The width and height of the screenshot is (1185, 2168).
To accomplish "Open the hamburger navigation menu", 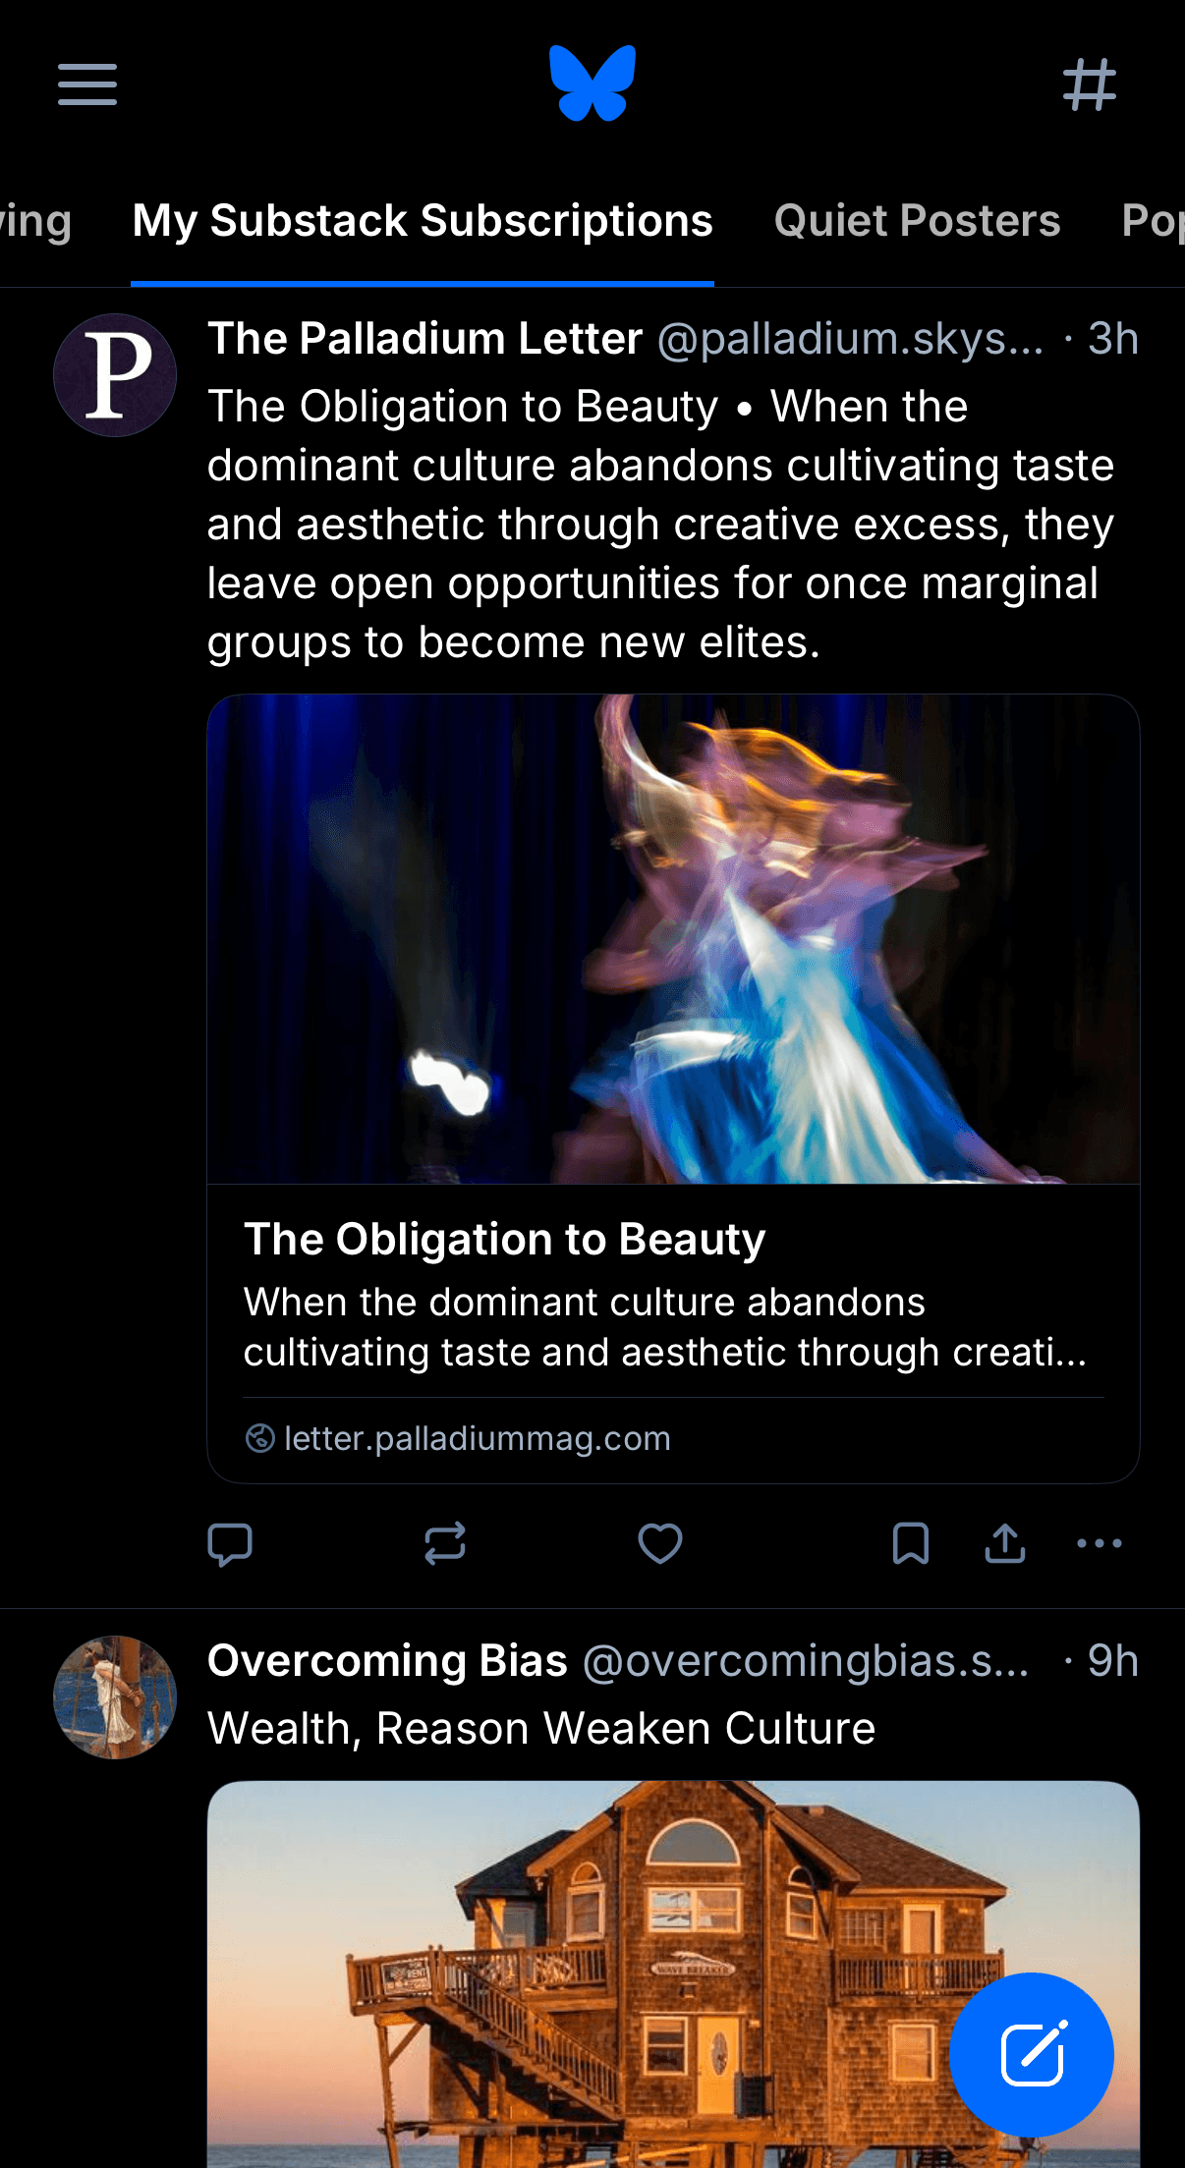I will click(87, 84).
